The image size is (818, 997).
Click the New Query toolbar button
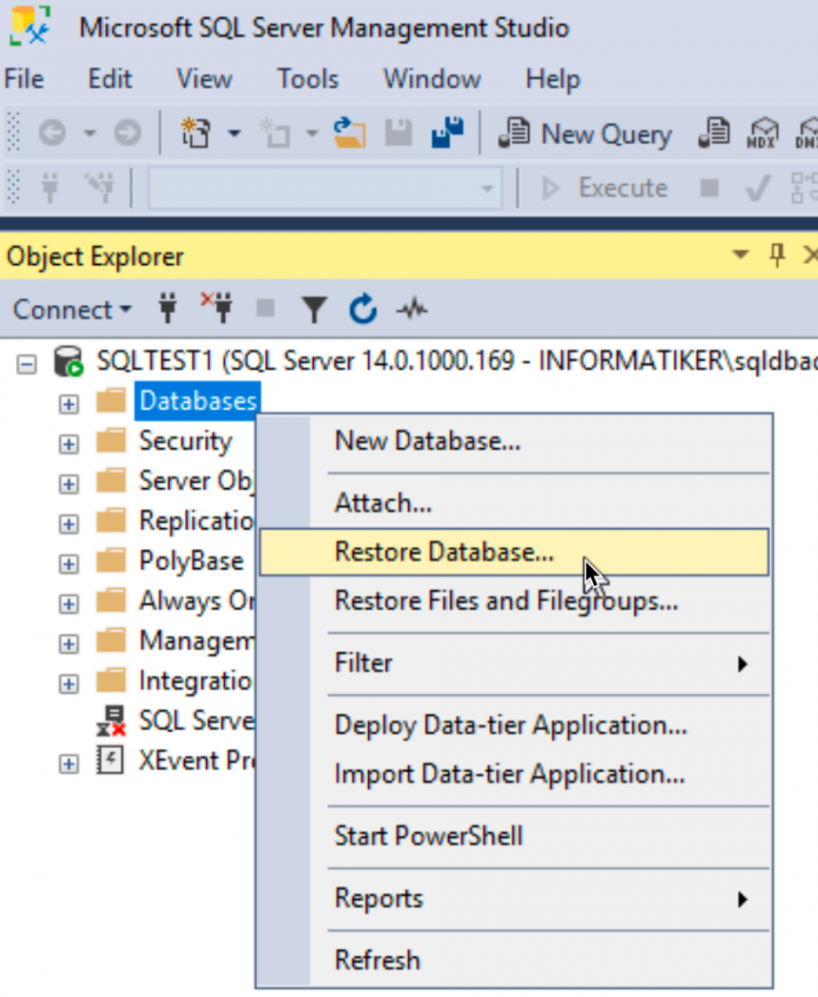[586, 134]
